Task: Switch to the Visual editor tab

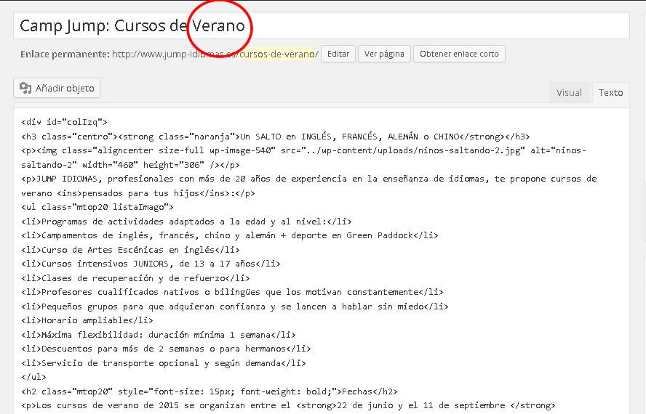Action: coord(569,92)
